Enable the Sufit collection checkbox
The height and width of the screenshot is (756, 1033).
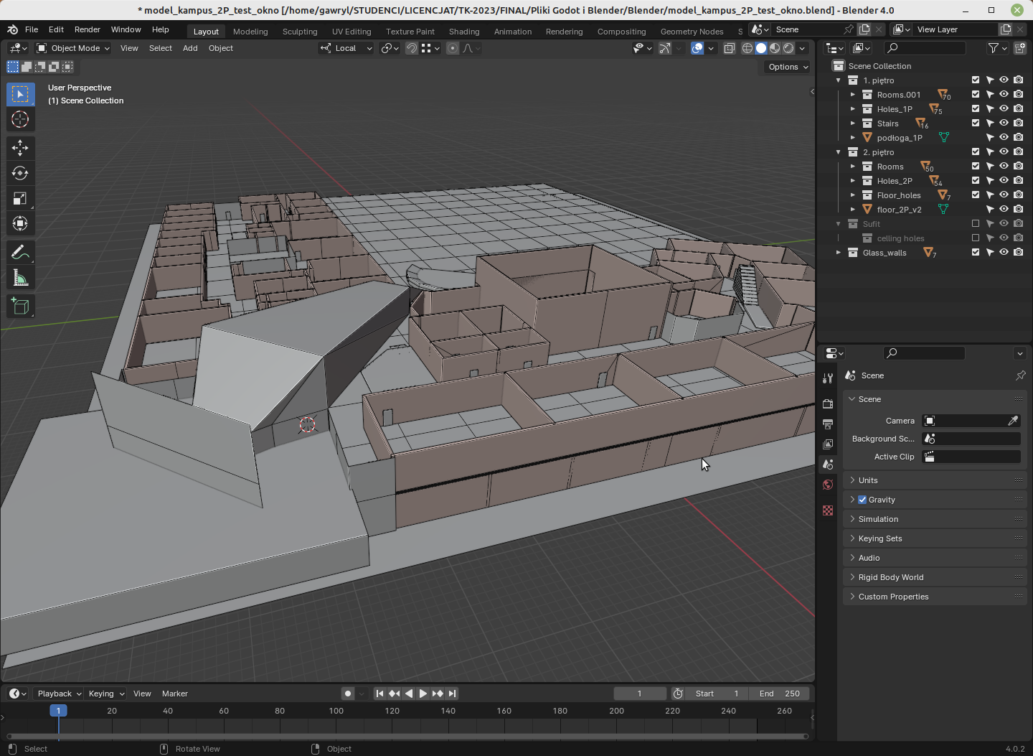coord(976,223)
